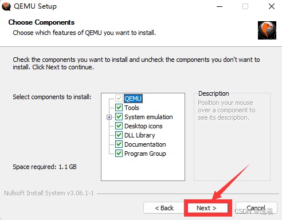The height and width of the screenshot is (220, 282).
Task: Select the System emulation label
Action: 148,117
